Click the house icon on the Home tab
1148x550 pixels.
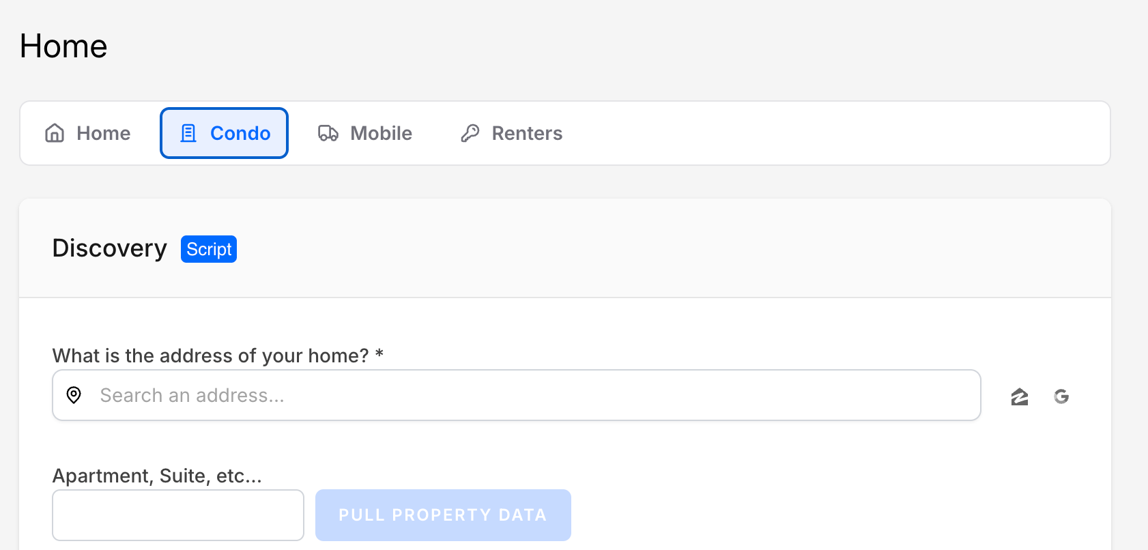(55, 133)
